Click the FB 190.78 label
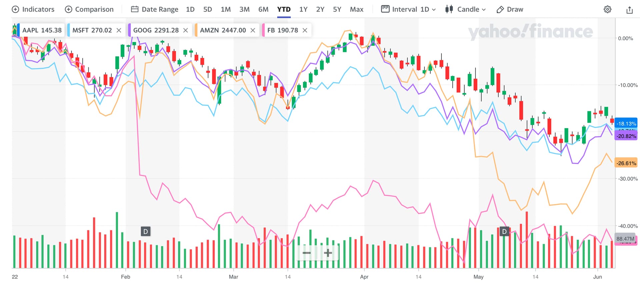Image resolution: width=640 pixels, height=285 pixels. [283, 30]
